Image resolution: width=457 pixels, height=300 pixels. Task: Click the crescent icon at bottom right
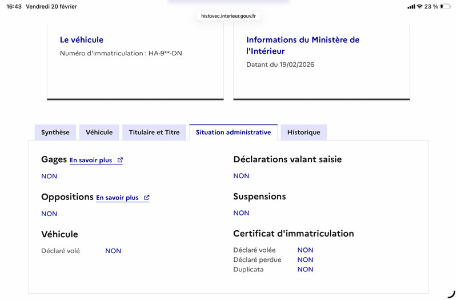click(x=451, y=294)
